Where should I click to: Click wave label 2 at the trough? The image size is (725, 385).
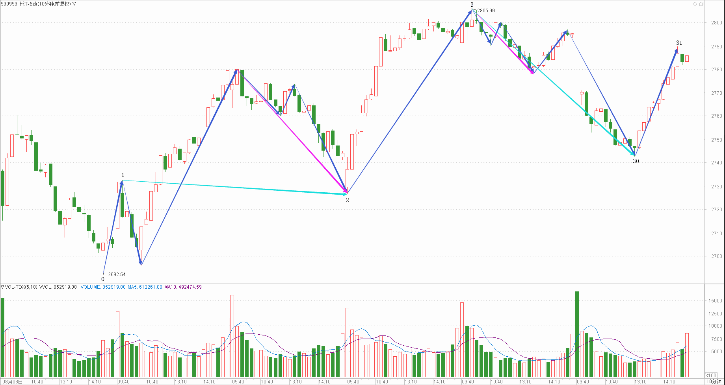[348, 200]
